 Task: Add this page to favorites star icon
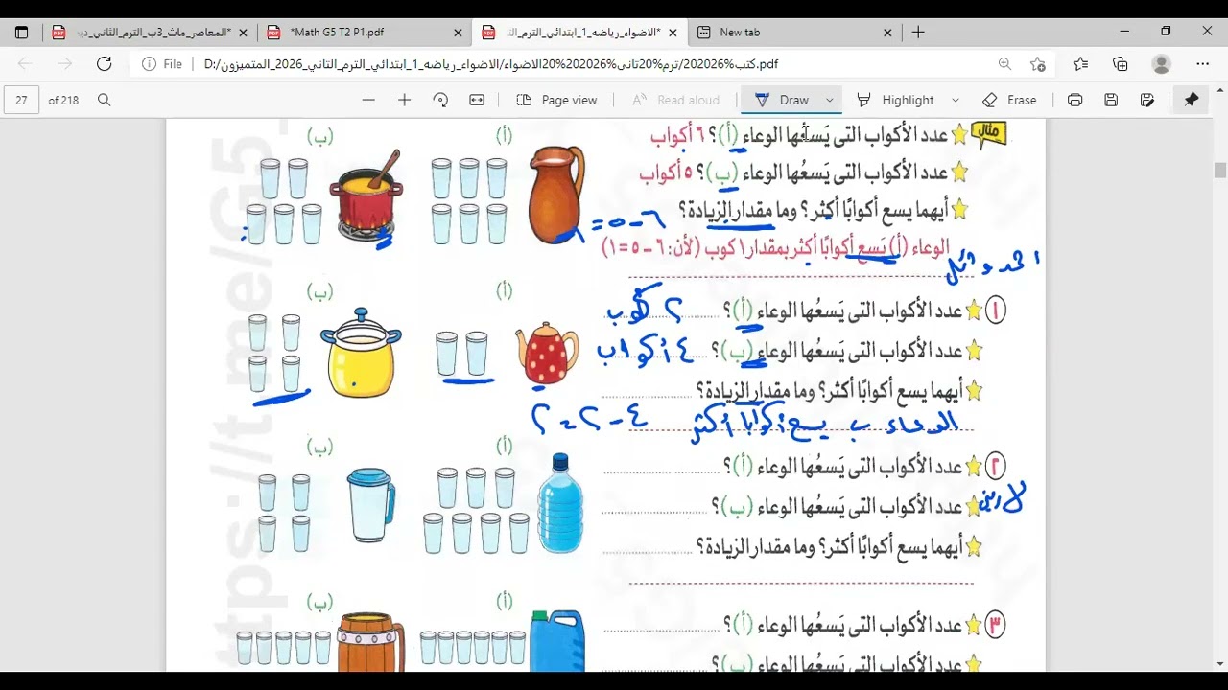coord(1038,64)
